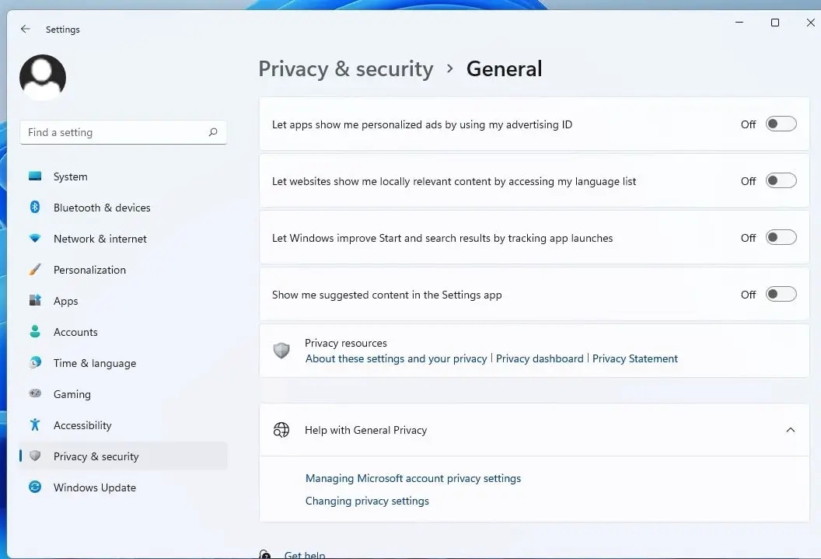The image size is (821, 559).
Task: Switch on suggested content in Settings app
Action: (x=781, y=295)
